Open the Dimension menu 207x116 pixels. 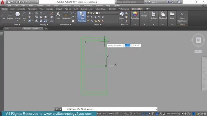coord(66,5)
